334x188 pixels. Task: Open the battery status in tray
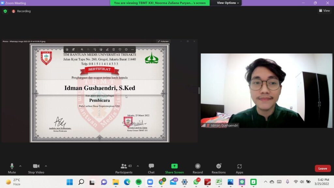[308, 182]
